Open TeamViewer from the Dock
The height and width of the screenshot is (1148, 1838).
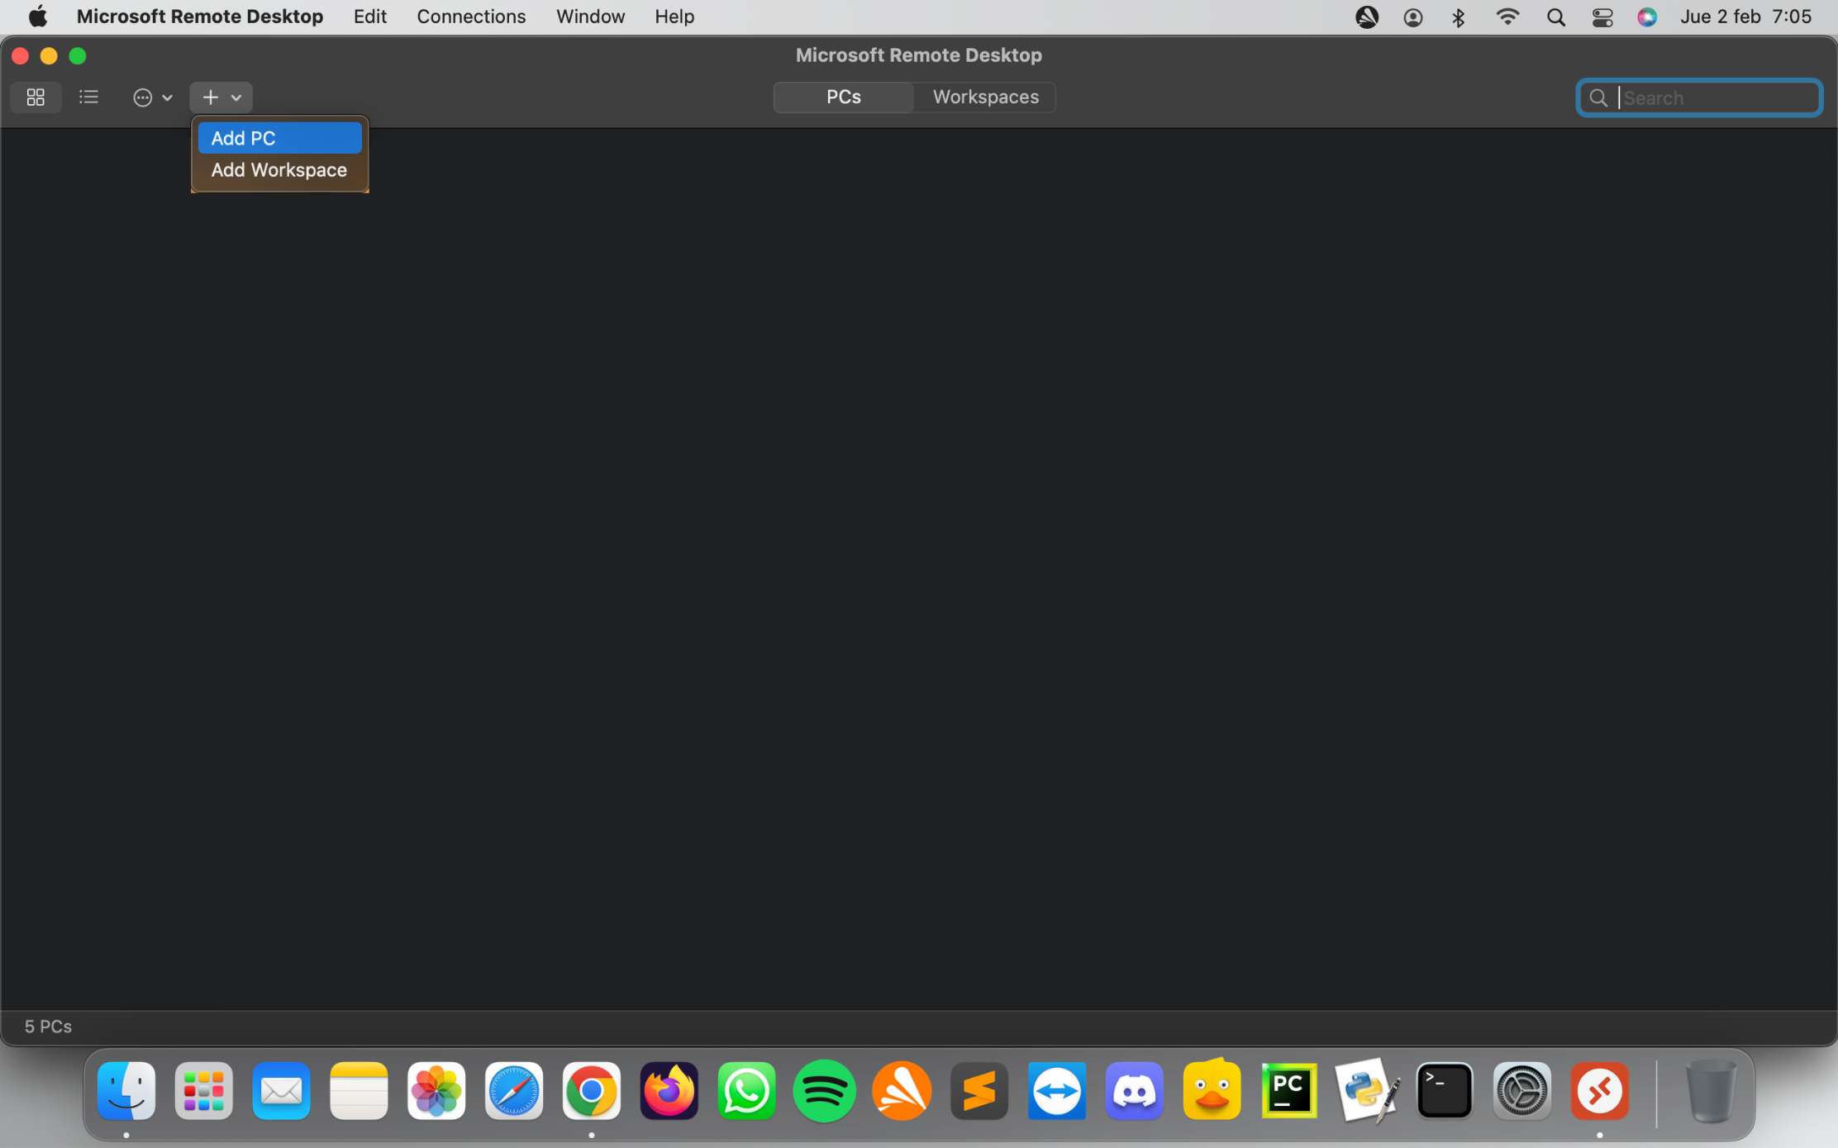click(1057, 1091)
